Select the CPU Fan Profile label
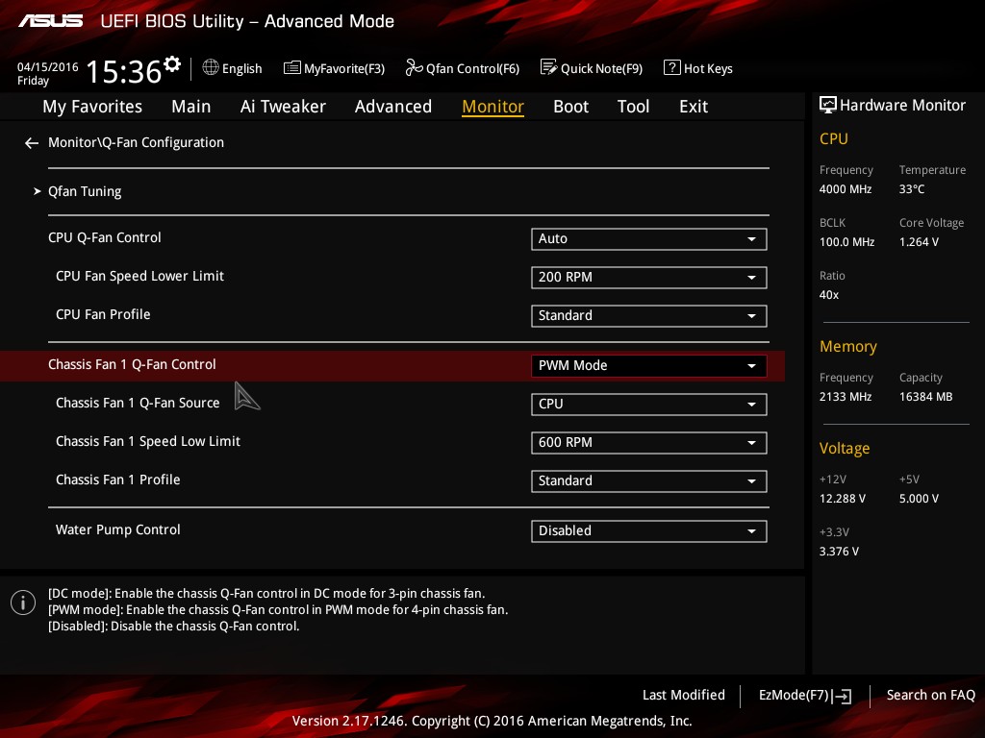The width and height of the screenshot is (985, 738). (103, 314)
